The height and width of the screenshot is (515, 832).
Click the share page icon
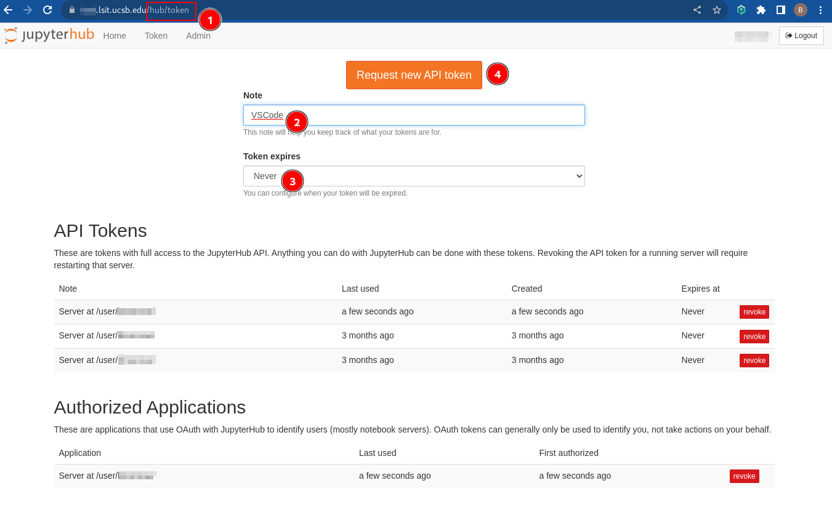coord(697,10)
